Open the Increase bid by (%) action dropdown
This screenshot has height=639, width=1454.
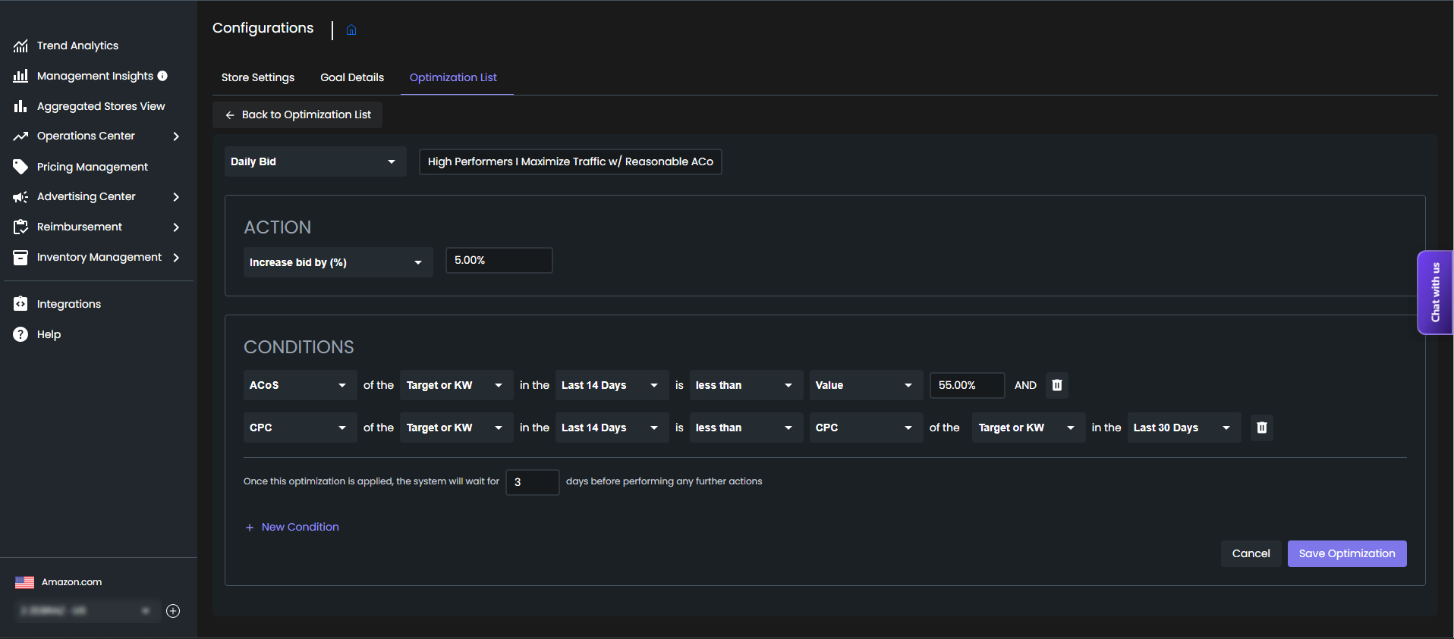tap(338, 262)
